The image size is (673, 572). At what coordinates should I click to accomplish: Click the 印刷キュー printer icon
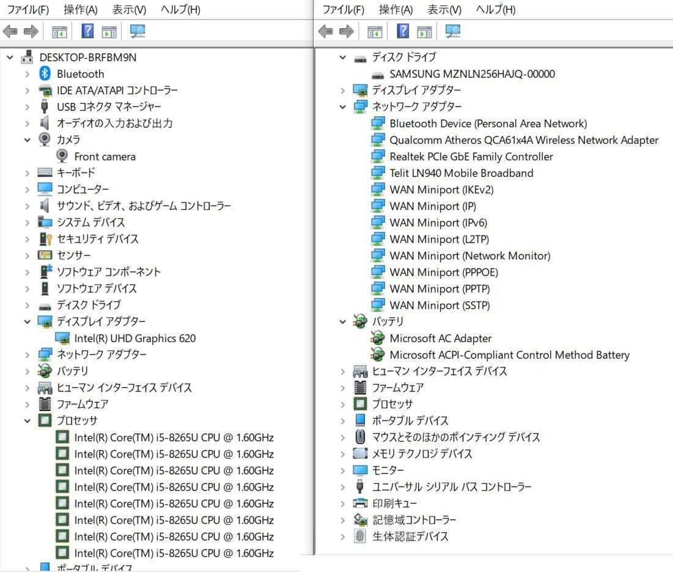click(360, 503)
